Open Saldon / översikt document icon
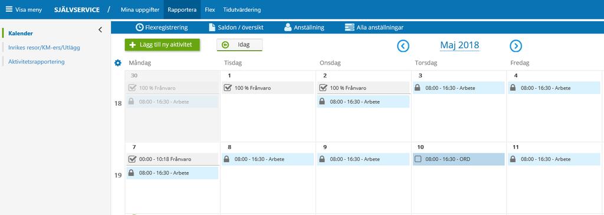Screen dimensions: 604x215 click(x=212, y=27)
